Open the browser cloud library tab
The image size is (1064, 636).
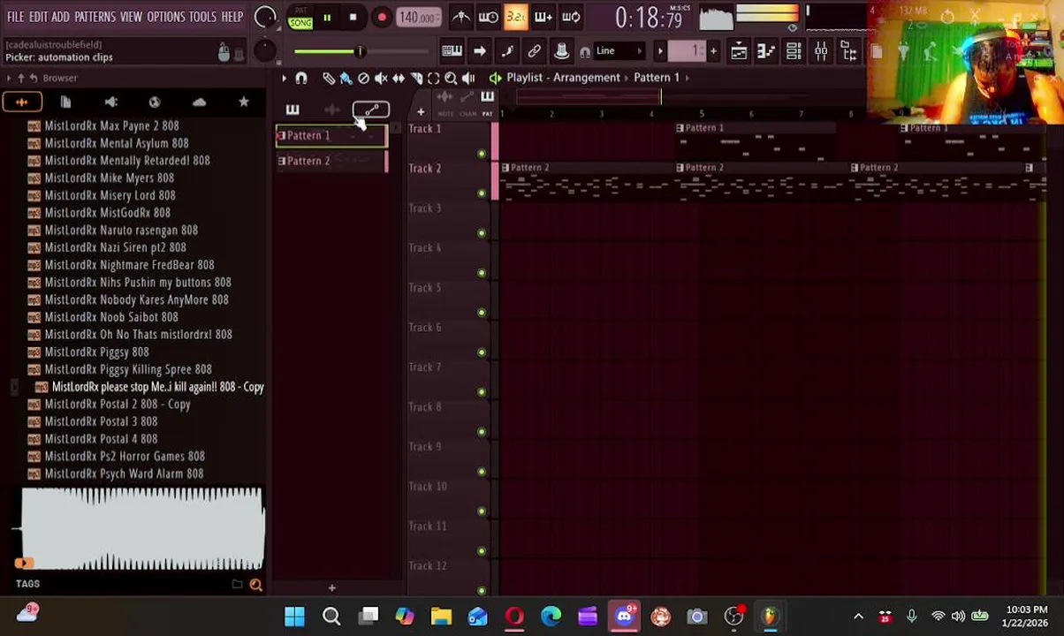(199, 102)
